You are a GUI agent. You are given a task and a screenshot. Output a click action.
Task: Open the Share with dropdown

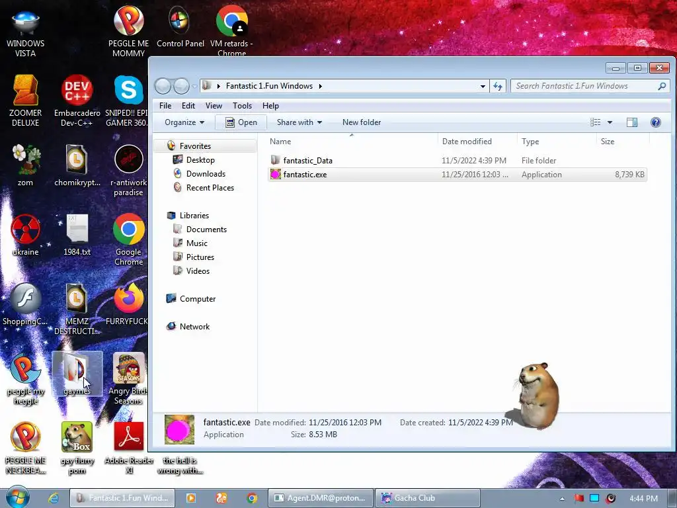[x=299, y=122]
